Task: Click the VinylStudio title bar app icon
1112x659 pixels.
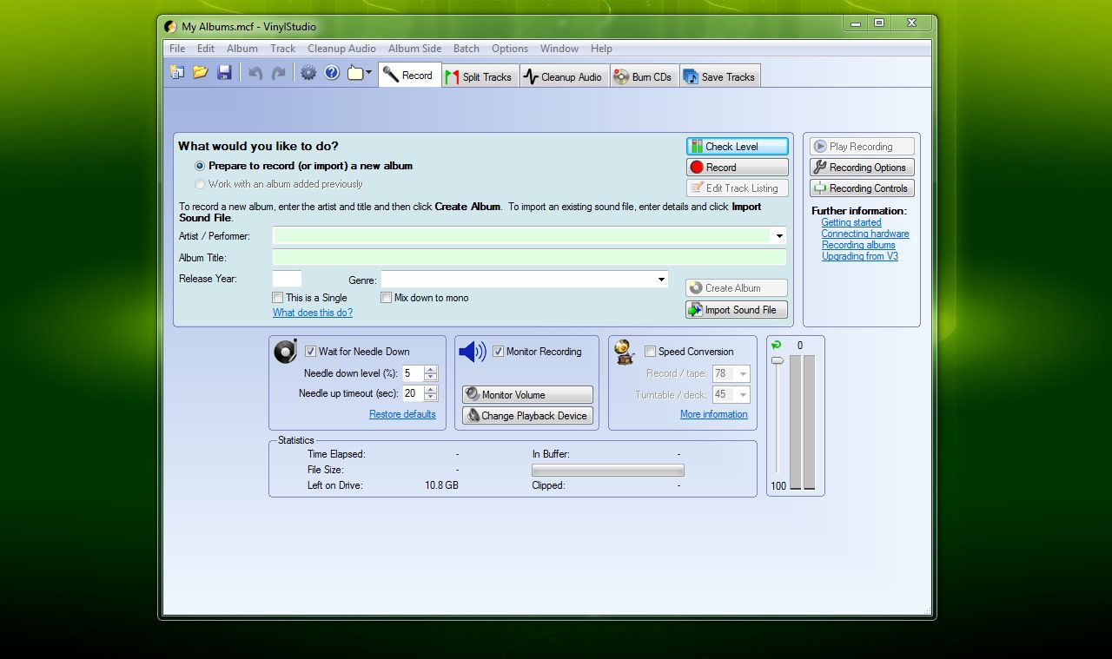Action: coord(170,27)
